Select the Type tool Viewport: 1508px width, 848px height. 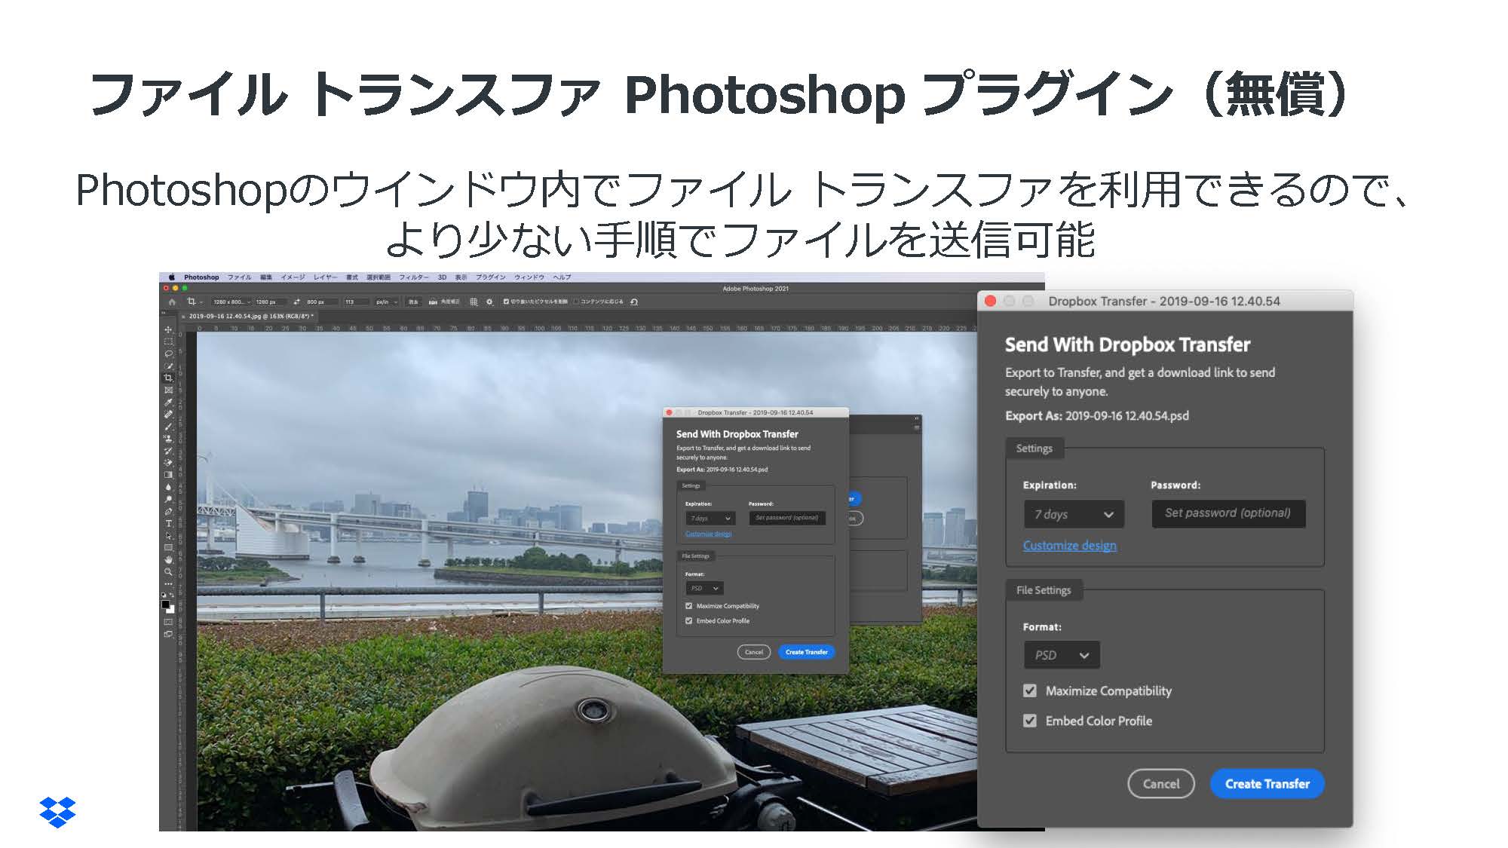(168, 523)
